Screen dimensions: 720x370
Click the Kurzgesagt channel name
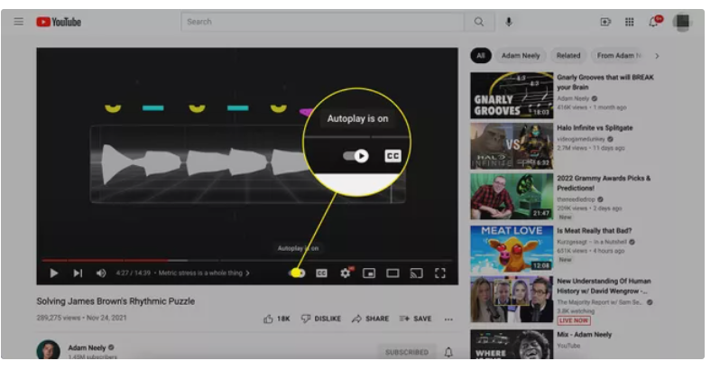pos(592,242)
